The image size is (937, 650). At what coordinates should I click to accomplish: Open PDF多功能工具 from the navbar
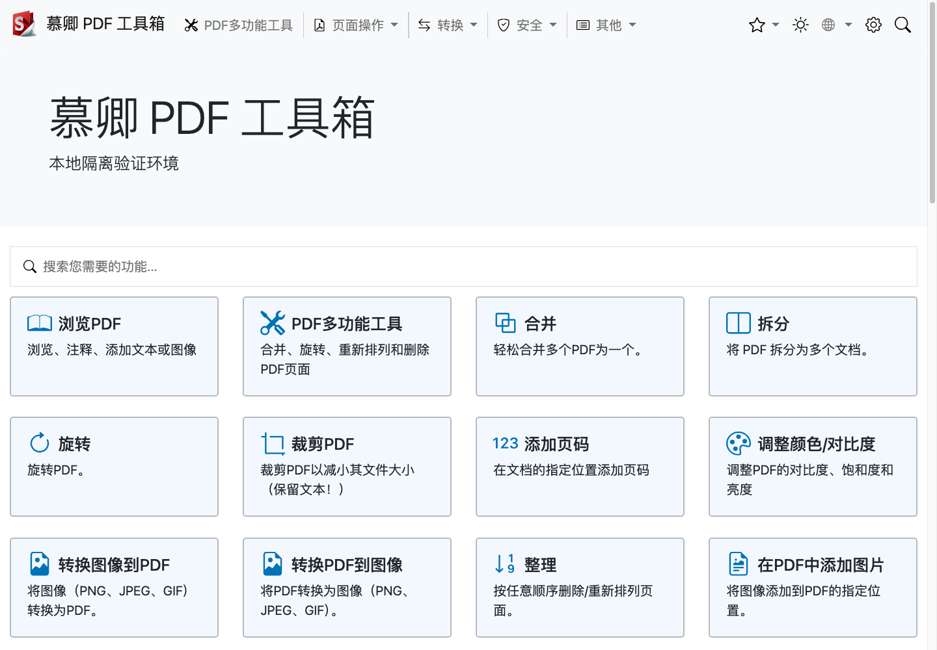pyautogui.click(x=239, y=25)
